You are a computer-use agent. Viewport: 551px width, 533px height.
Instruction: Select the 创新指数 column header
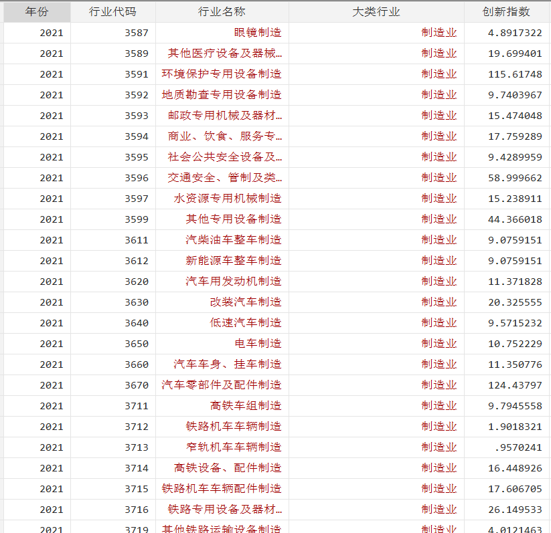tap(506, 12)
